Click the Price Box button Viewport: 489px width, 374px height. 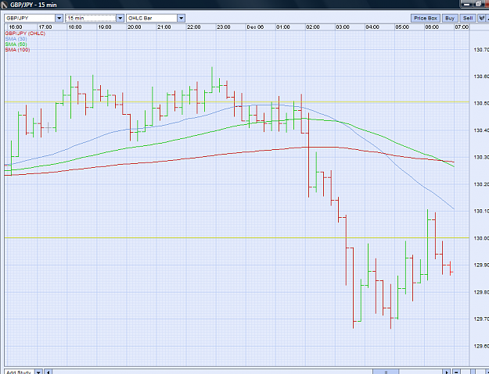426,19
